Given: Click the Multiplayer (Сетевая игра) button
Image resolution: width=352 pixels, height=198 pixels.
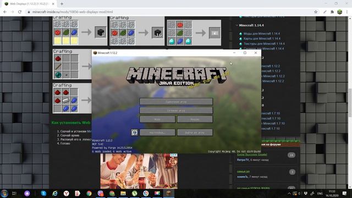Looking at the screenshot, I should (x=176, y=111).
